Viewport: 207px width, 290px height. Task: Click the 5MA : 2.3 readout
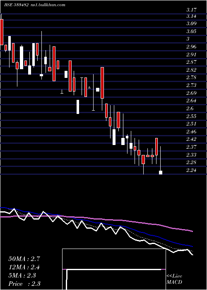pos(22,275)
